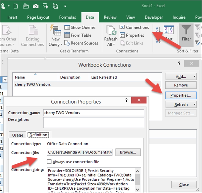Enable Always use connection file checkbox
202x193 pixels.
[49, 162]
